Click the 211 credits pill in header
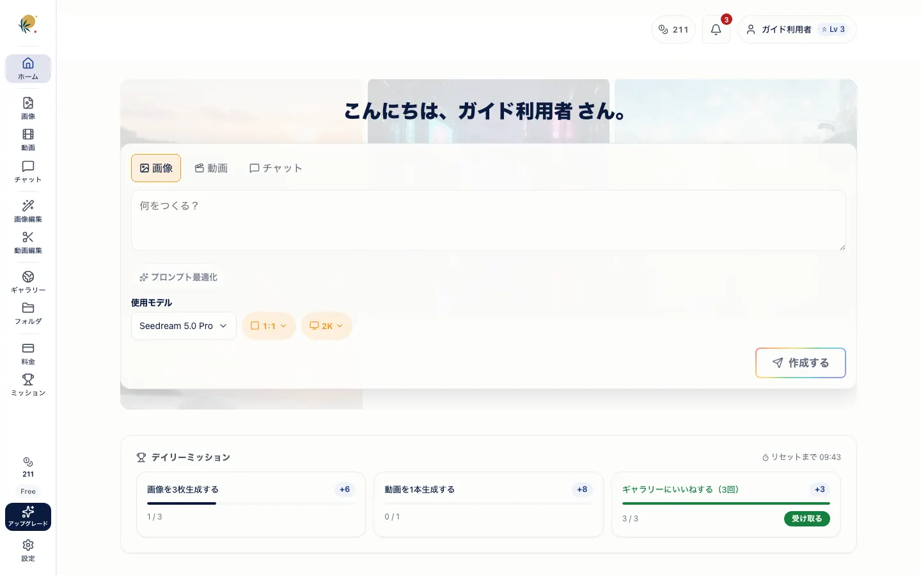921x575 pixels. coord(673,29)
